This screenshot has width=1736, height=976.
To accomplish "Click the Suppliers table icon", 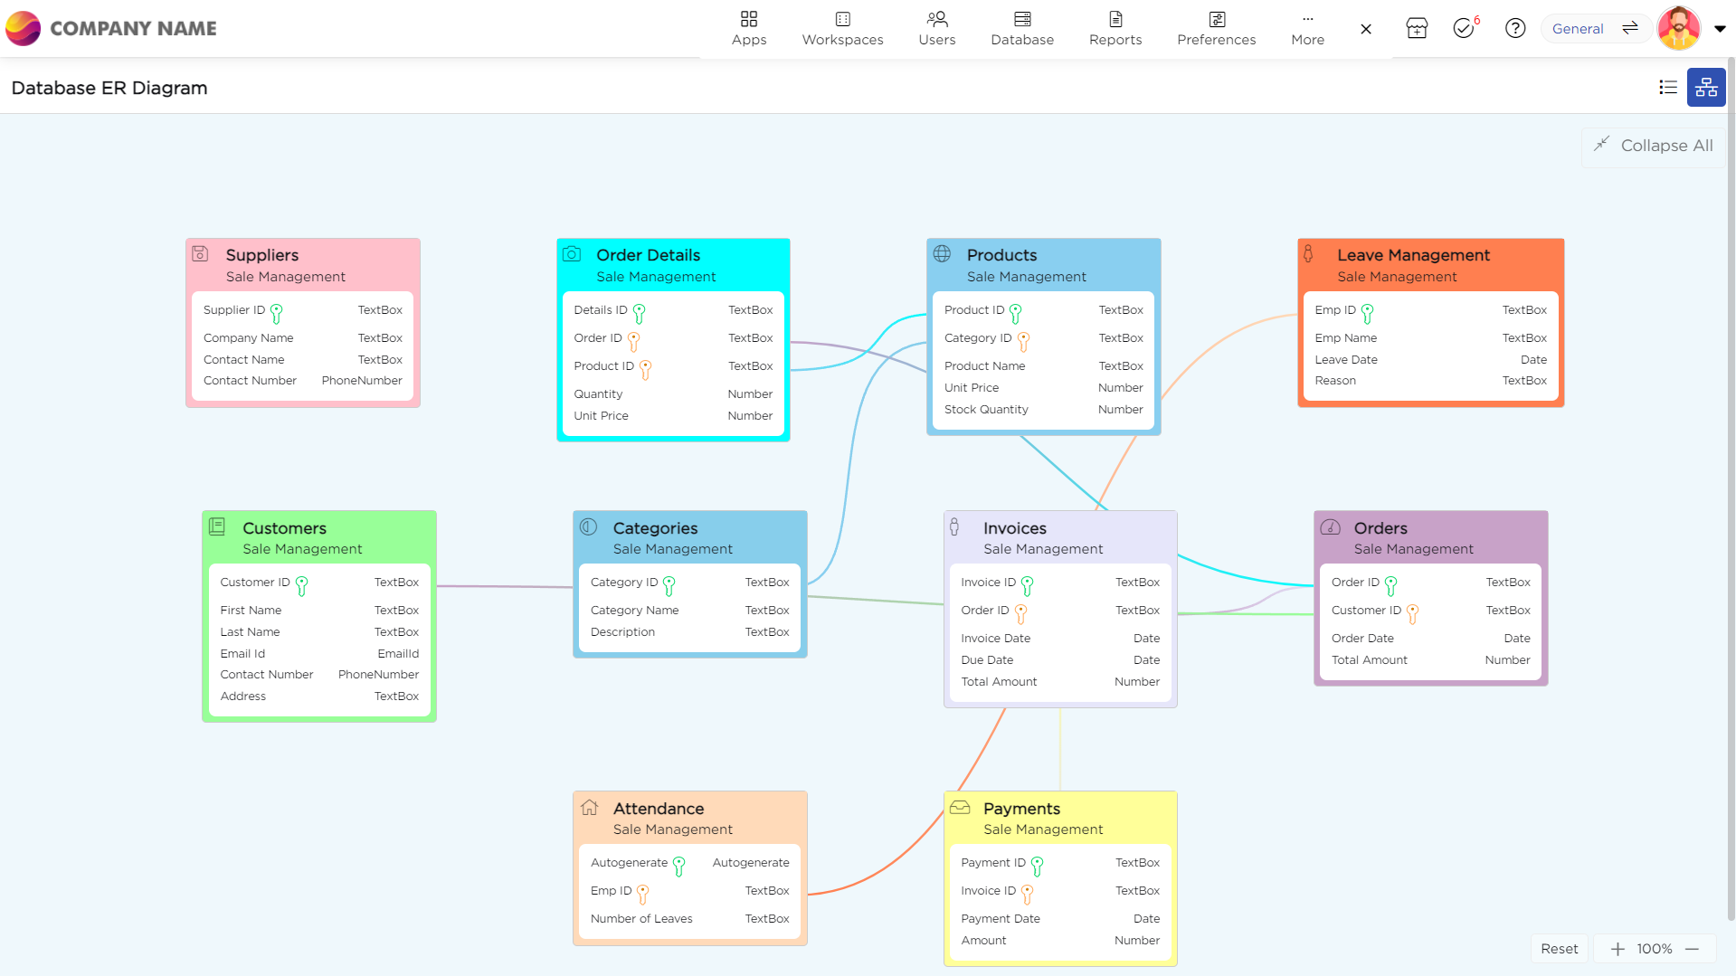I will [x=201, y=254].
